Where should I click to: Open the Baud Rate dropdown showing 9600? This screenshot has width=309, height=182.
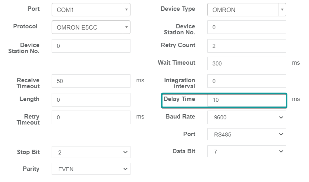tap(247, 117)
